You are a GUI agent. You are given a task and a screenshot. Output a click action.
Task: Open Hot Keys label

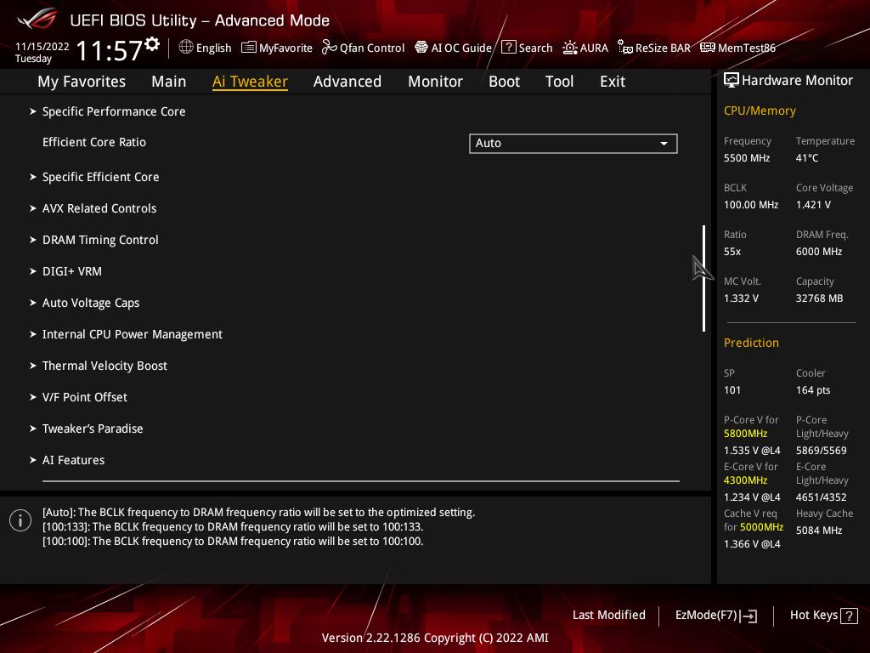coord(813,616)
